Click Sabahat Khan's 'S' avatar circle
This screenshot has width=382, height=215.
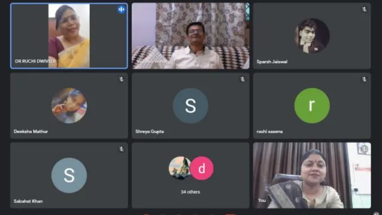click(x=69, y=176)
